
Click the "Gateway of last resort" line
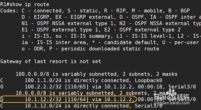(x=51, y=61)
